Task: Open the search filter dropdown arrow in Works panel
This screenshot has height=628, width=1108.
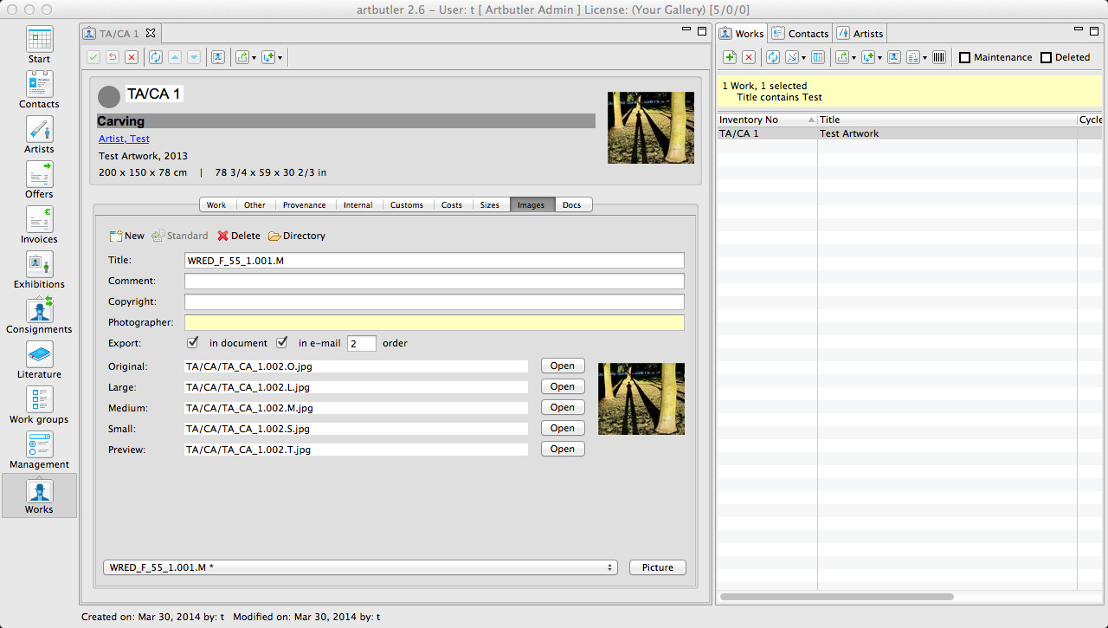Action: (x=804, y=58)
